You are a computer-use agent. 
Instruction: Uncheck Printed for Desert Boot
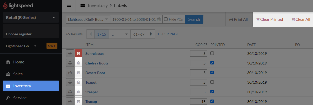212,73
